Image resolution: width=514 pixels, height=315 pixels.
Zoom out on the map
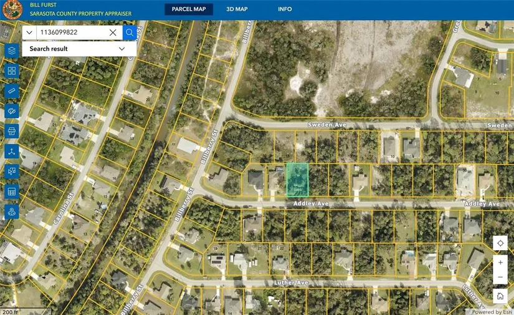point(500,277)
